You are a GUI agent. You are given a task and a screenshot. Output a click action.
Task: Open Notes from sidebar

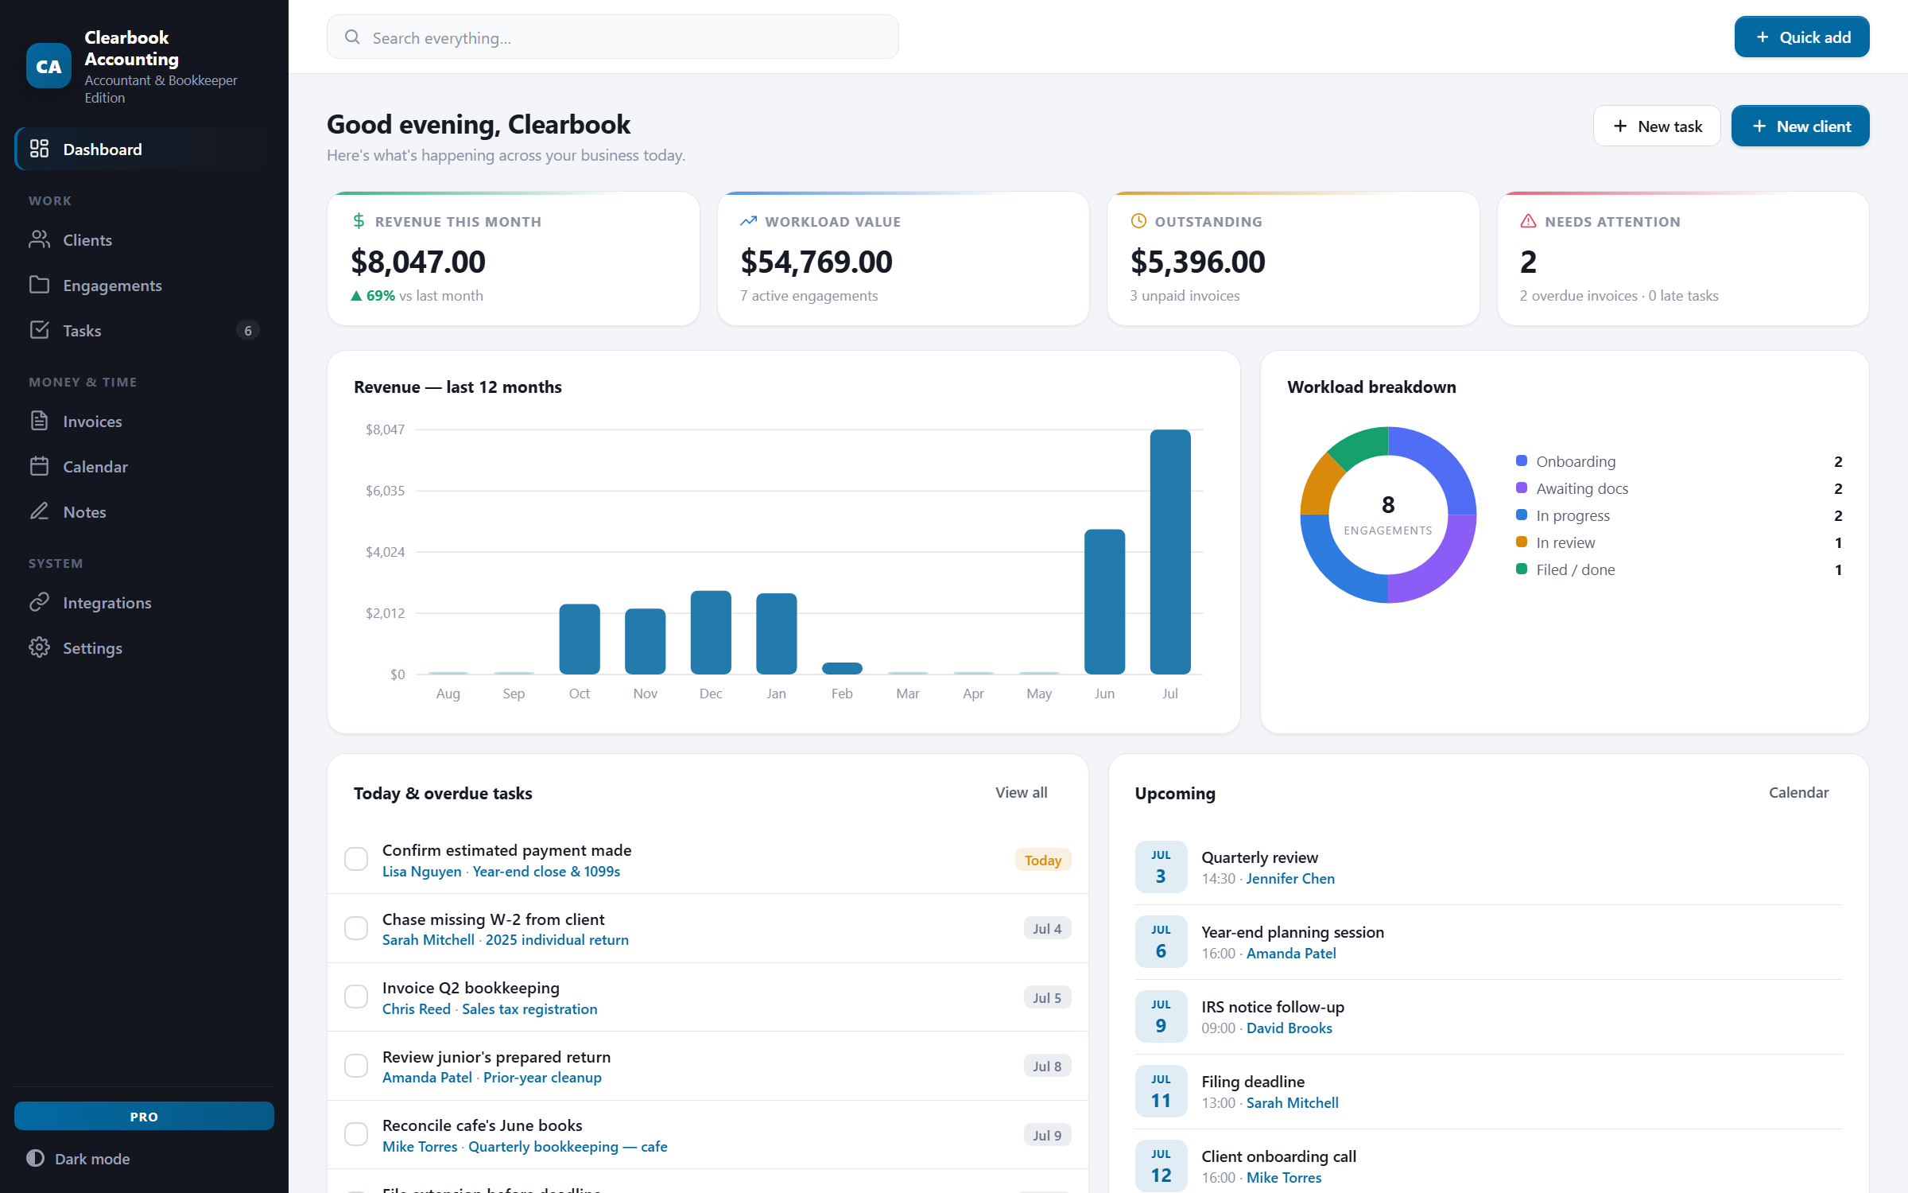(x=145, y=511)
